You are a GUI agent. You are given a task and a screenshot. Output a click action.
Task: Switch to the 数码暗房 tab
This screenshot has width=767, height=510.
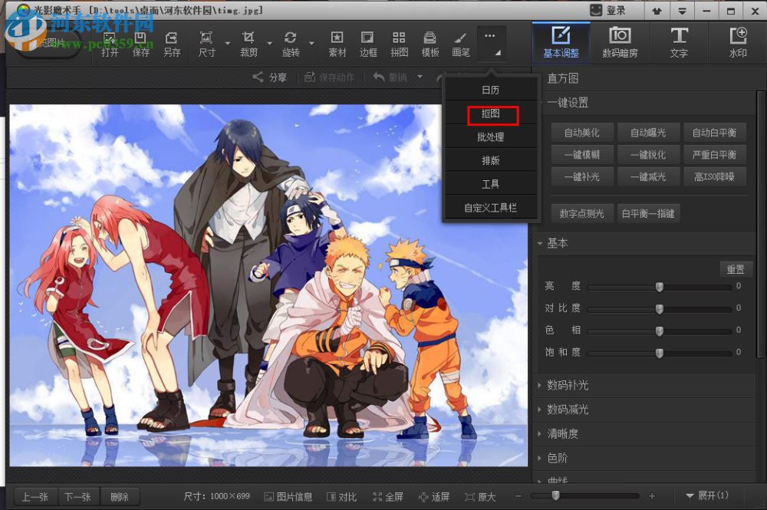(620, 42)
